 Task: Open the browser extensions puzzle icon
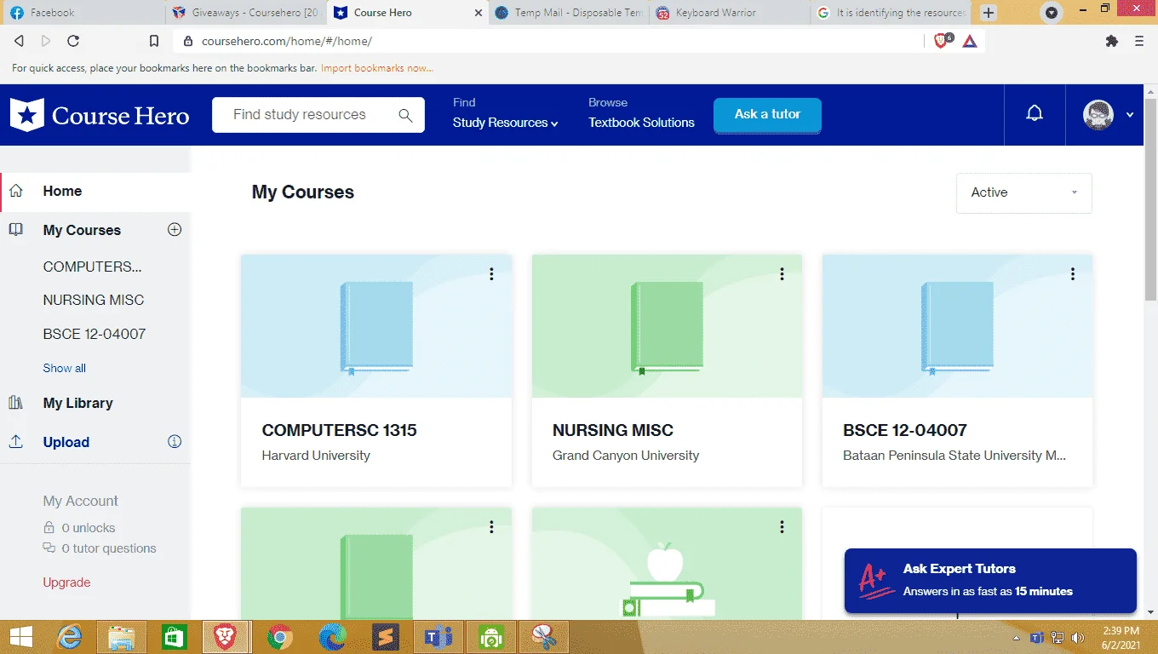click(x=1111, y=41)
